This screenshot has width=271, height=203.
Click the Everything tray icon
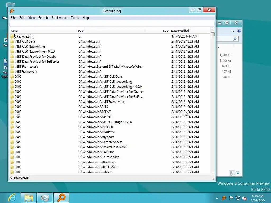(x=224, y=198)
